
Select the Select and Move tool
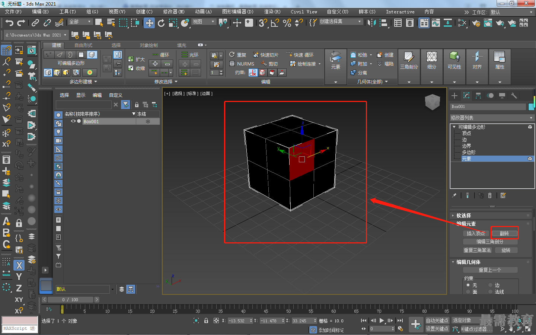tap(149, 23)
